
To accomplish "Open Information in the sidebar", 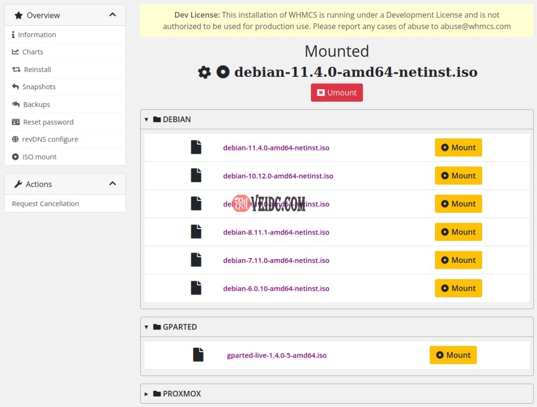I will (x=65, y=34).
